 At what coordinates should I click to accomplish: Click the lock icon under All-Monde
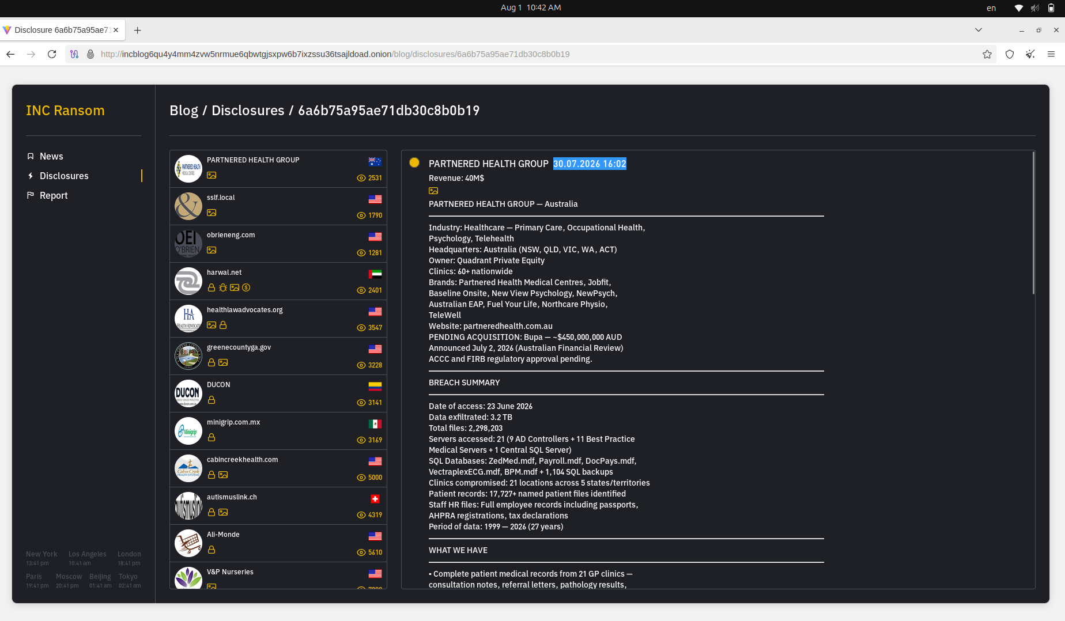212,550
